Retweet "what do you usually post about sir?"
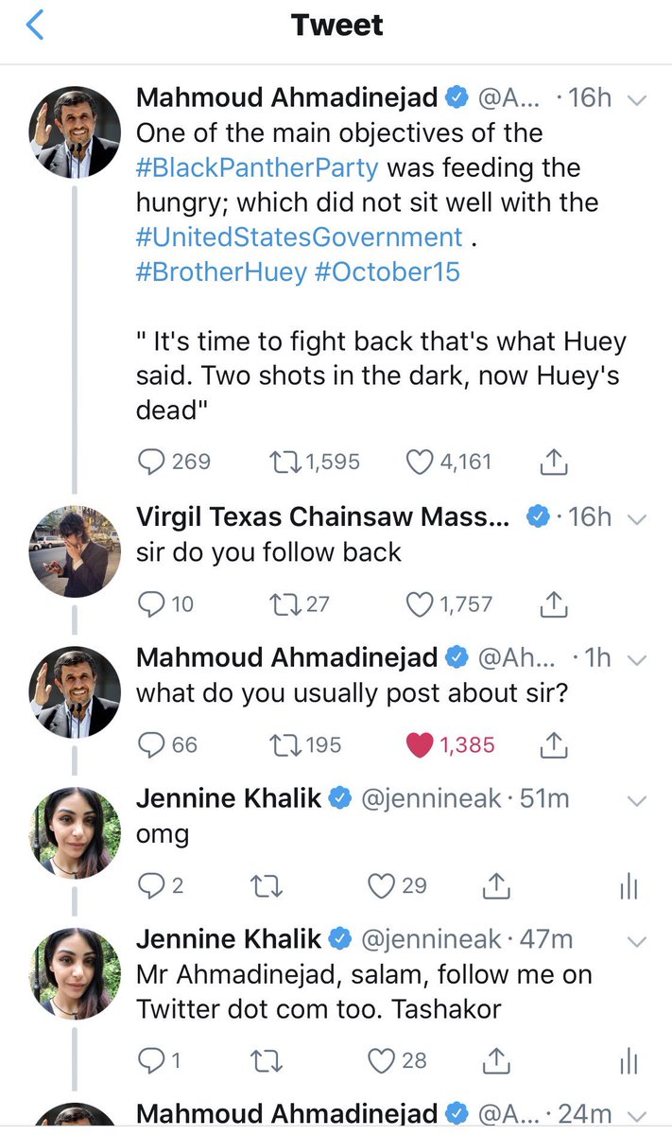The width and height of the screenshot is (672, 1135). (x=282, y=744)
